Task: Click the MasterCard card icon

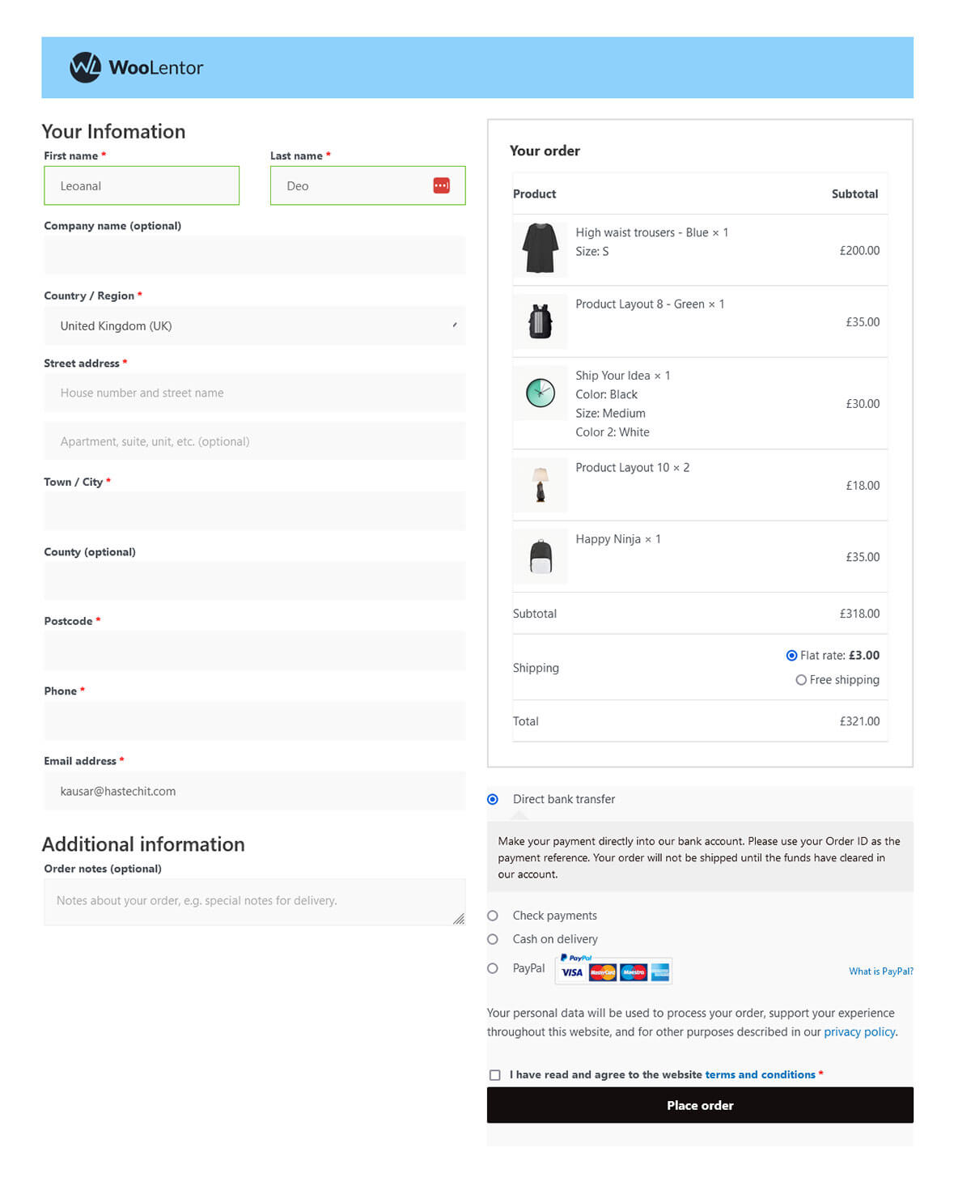Action: [x=603, y=972]
